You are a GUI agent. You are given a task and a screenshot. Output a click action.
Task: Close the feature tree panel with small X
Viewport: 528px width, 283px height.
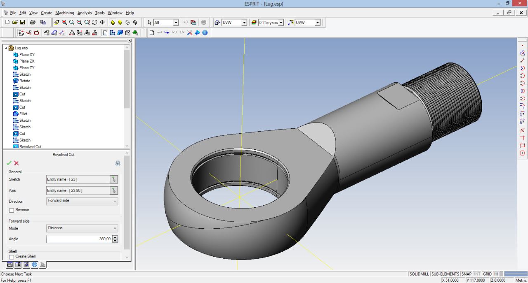(x=130, y=41)
